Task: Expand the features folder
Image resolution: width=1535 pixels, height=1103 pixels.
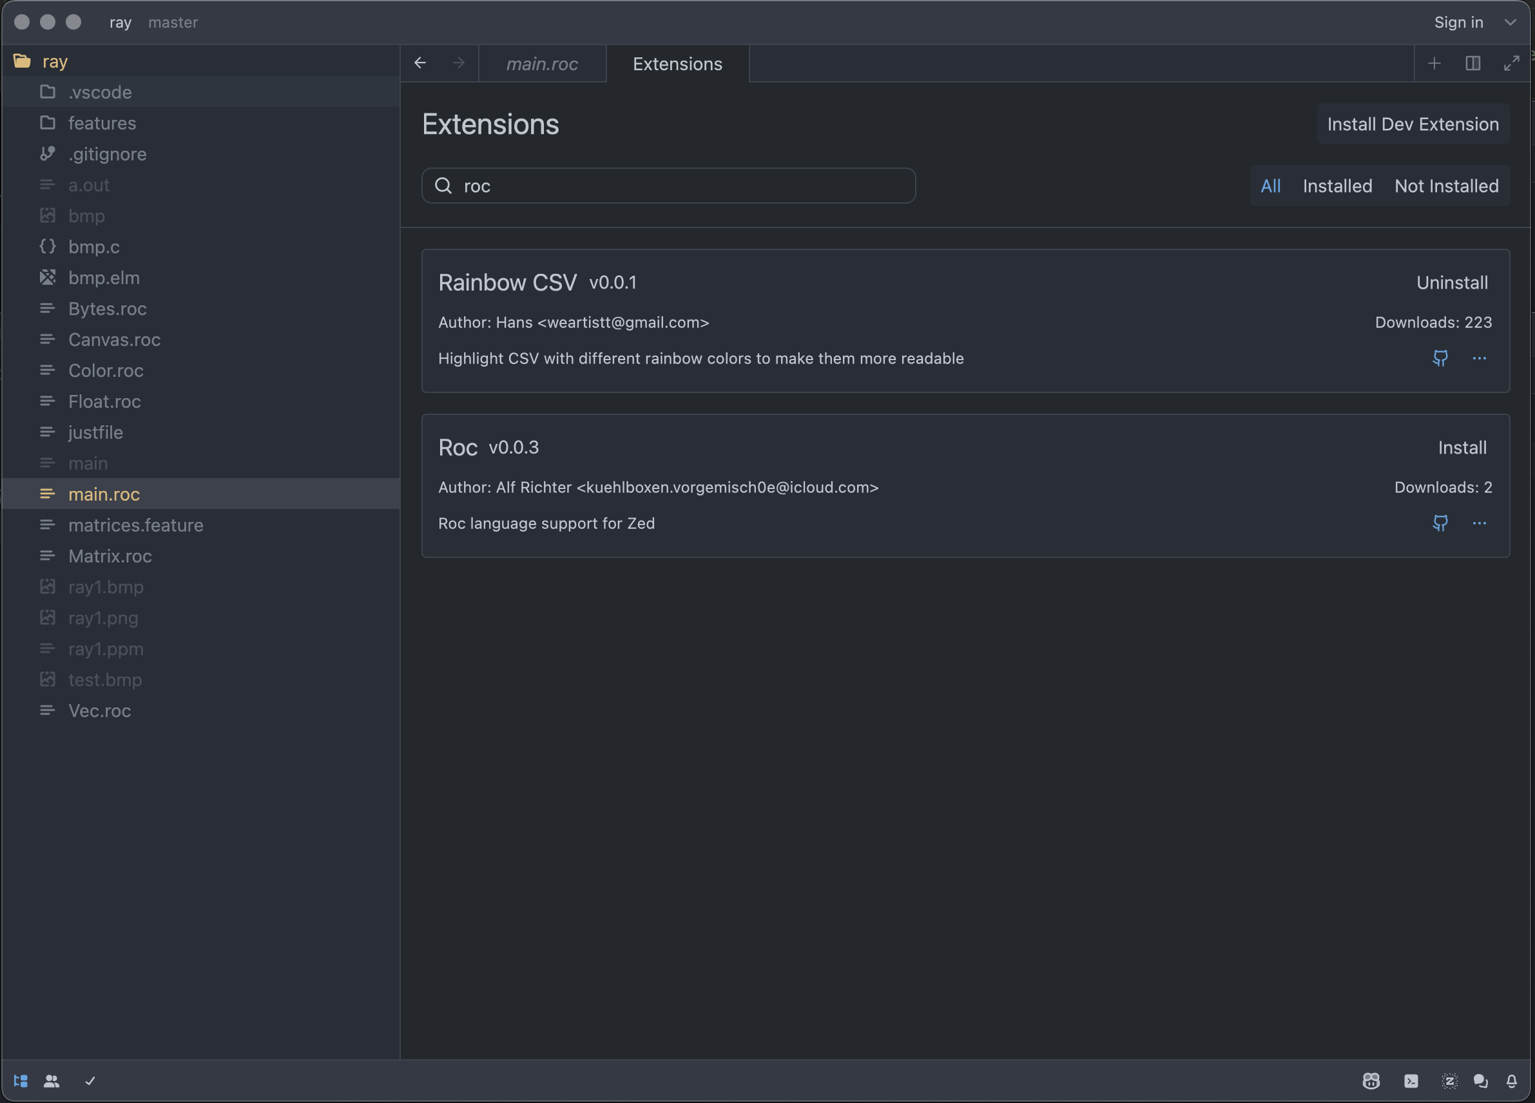Action: point(200,123)
